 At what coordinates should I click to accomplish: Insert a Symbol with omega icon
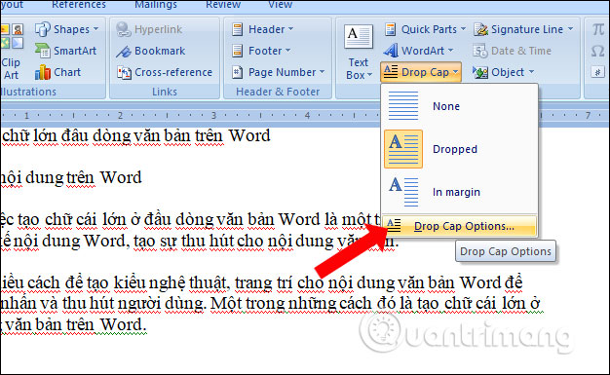[x=598, y=51]
